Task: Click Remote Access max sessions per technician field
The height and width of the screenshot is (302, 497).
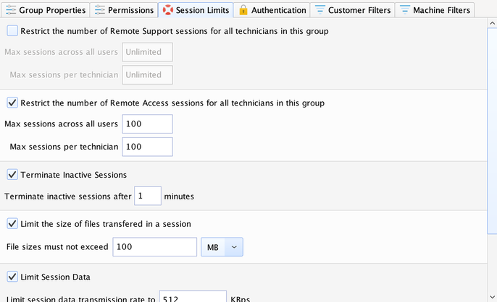Action: 147,147
